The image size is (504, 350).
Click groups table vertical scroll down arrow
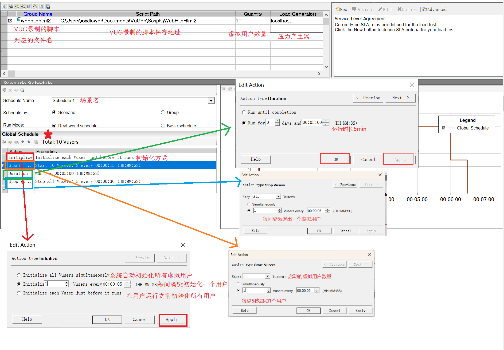pyautogui.click(x=326, y=67)
